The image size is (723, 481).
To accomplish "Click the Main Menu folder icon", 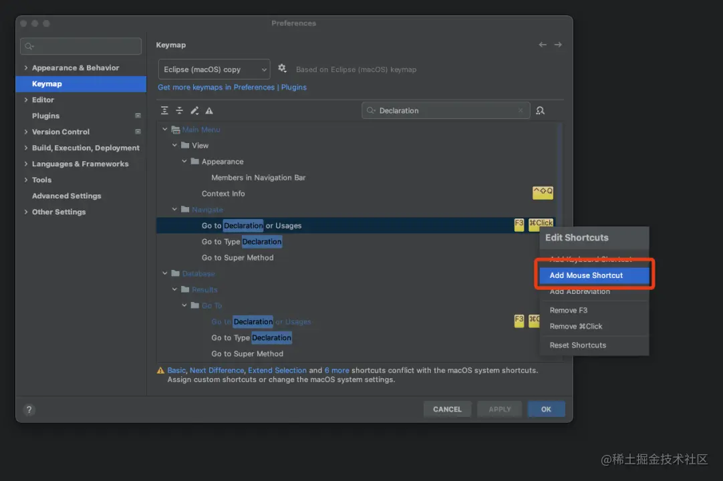I will tap(176, 130).
